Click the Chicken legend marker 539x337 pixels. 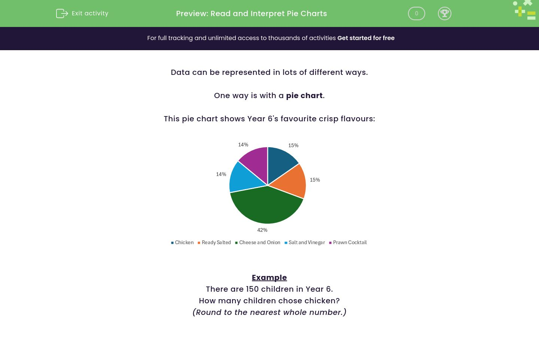[x=173, y=243]
